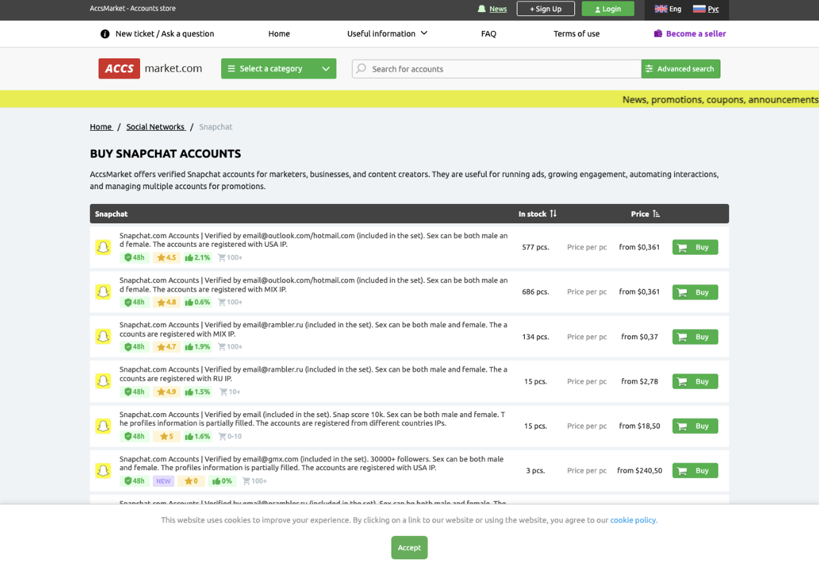Expand the Useful information menu
Image resolution: width=819 pixels, height=566 pixels.
pos(387,34)
